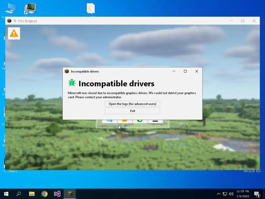Click the TL launcher block icon in title bar

[x=9, y=21]
